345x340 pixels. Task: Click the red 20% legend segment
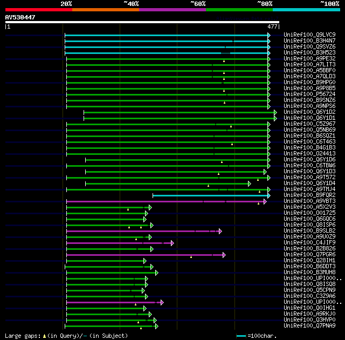39,10
